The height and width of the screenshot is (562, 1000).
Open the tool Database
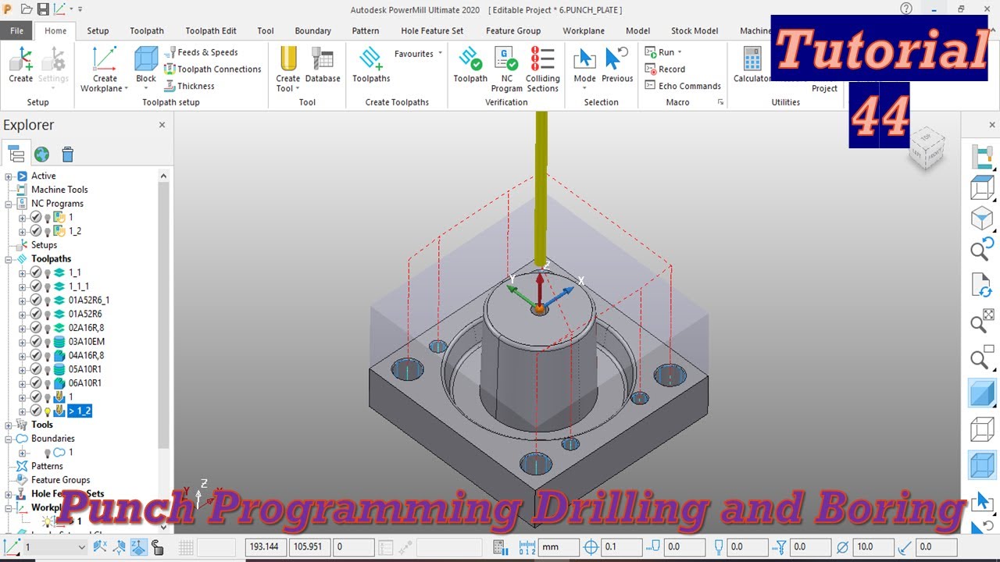point(323,65)
